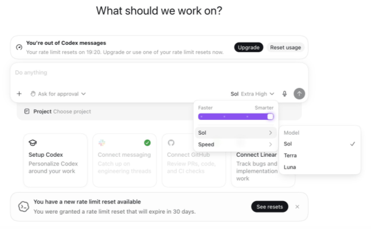Click the microphone dictation icon
The width and height of the screenshot is (371, 229).
(285, 94)
